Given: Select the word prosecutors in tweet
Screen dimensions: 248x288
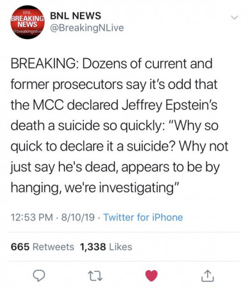Looking at the screenshot, I should pos(88,84).
